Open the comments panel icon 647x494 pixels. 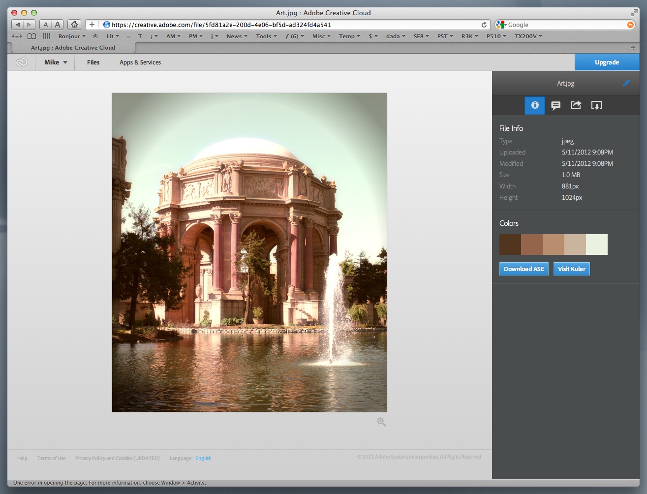(x=555, y=105)
